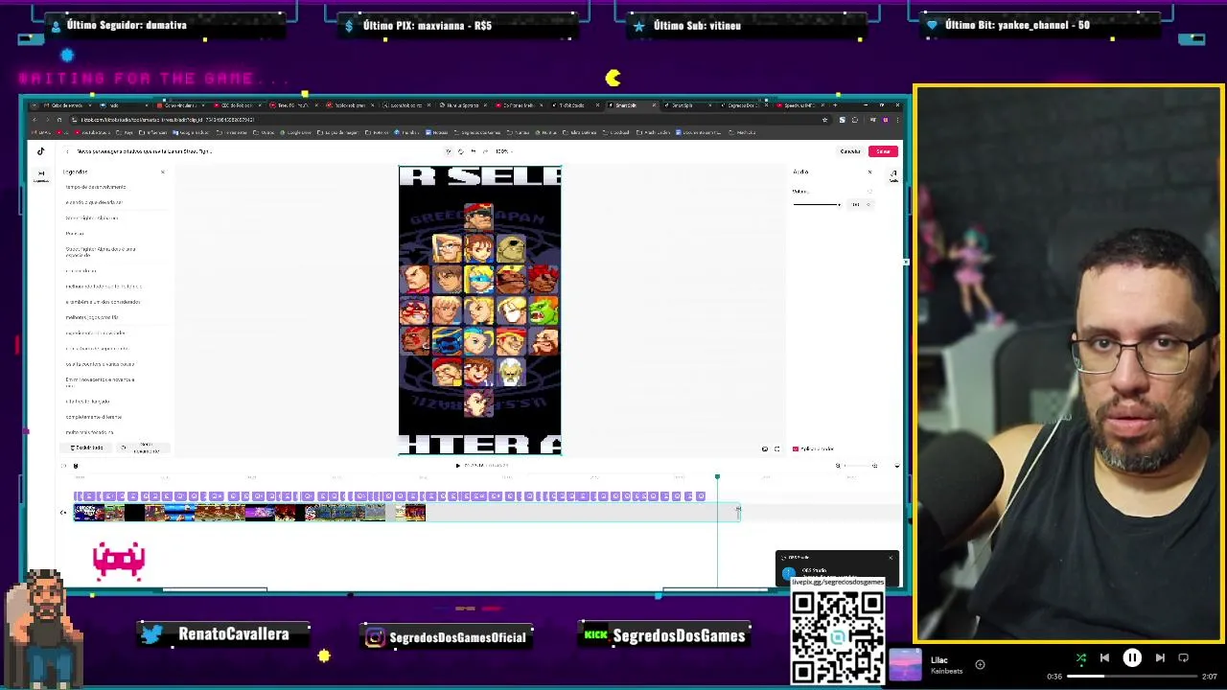The width and height of the screenshot is (1227, 690).
Task: Pause the Lilac song
Action: (x=1132, y=658)
